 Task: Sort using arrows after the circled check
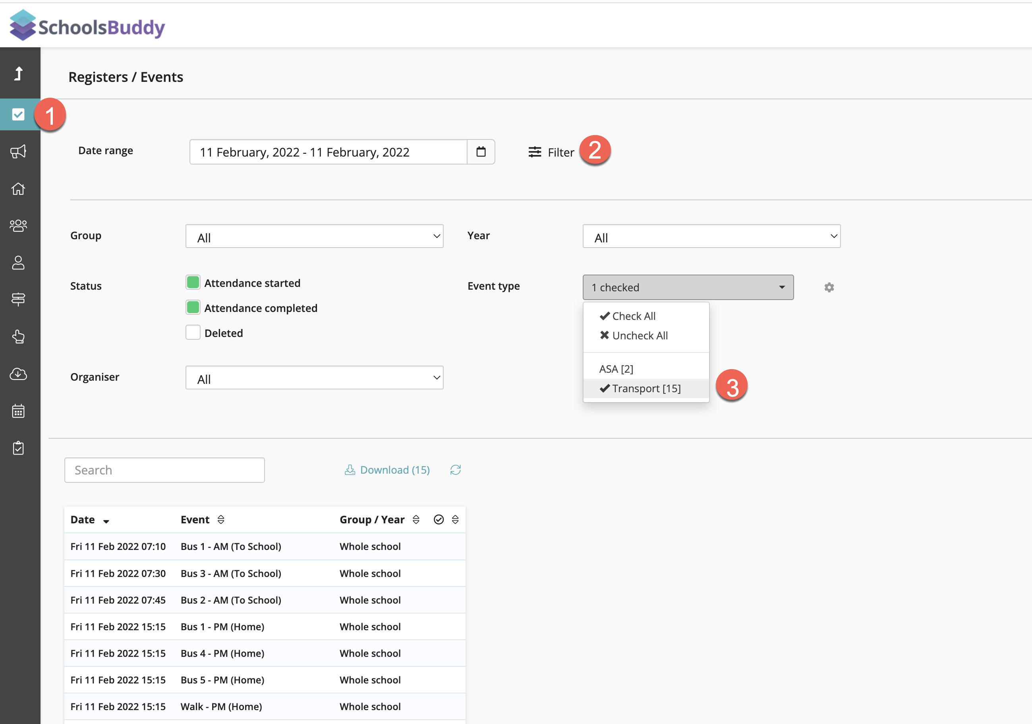(x=455, y=519)
